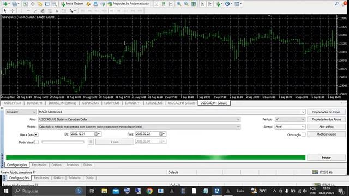Screen dimensions: 349x196
Task: Open the Período H1 dropdown
Action: pyautogui.click(x=290, y=119)
